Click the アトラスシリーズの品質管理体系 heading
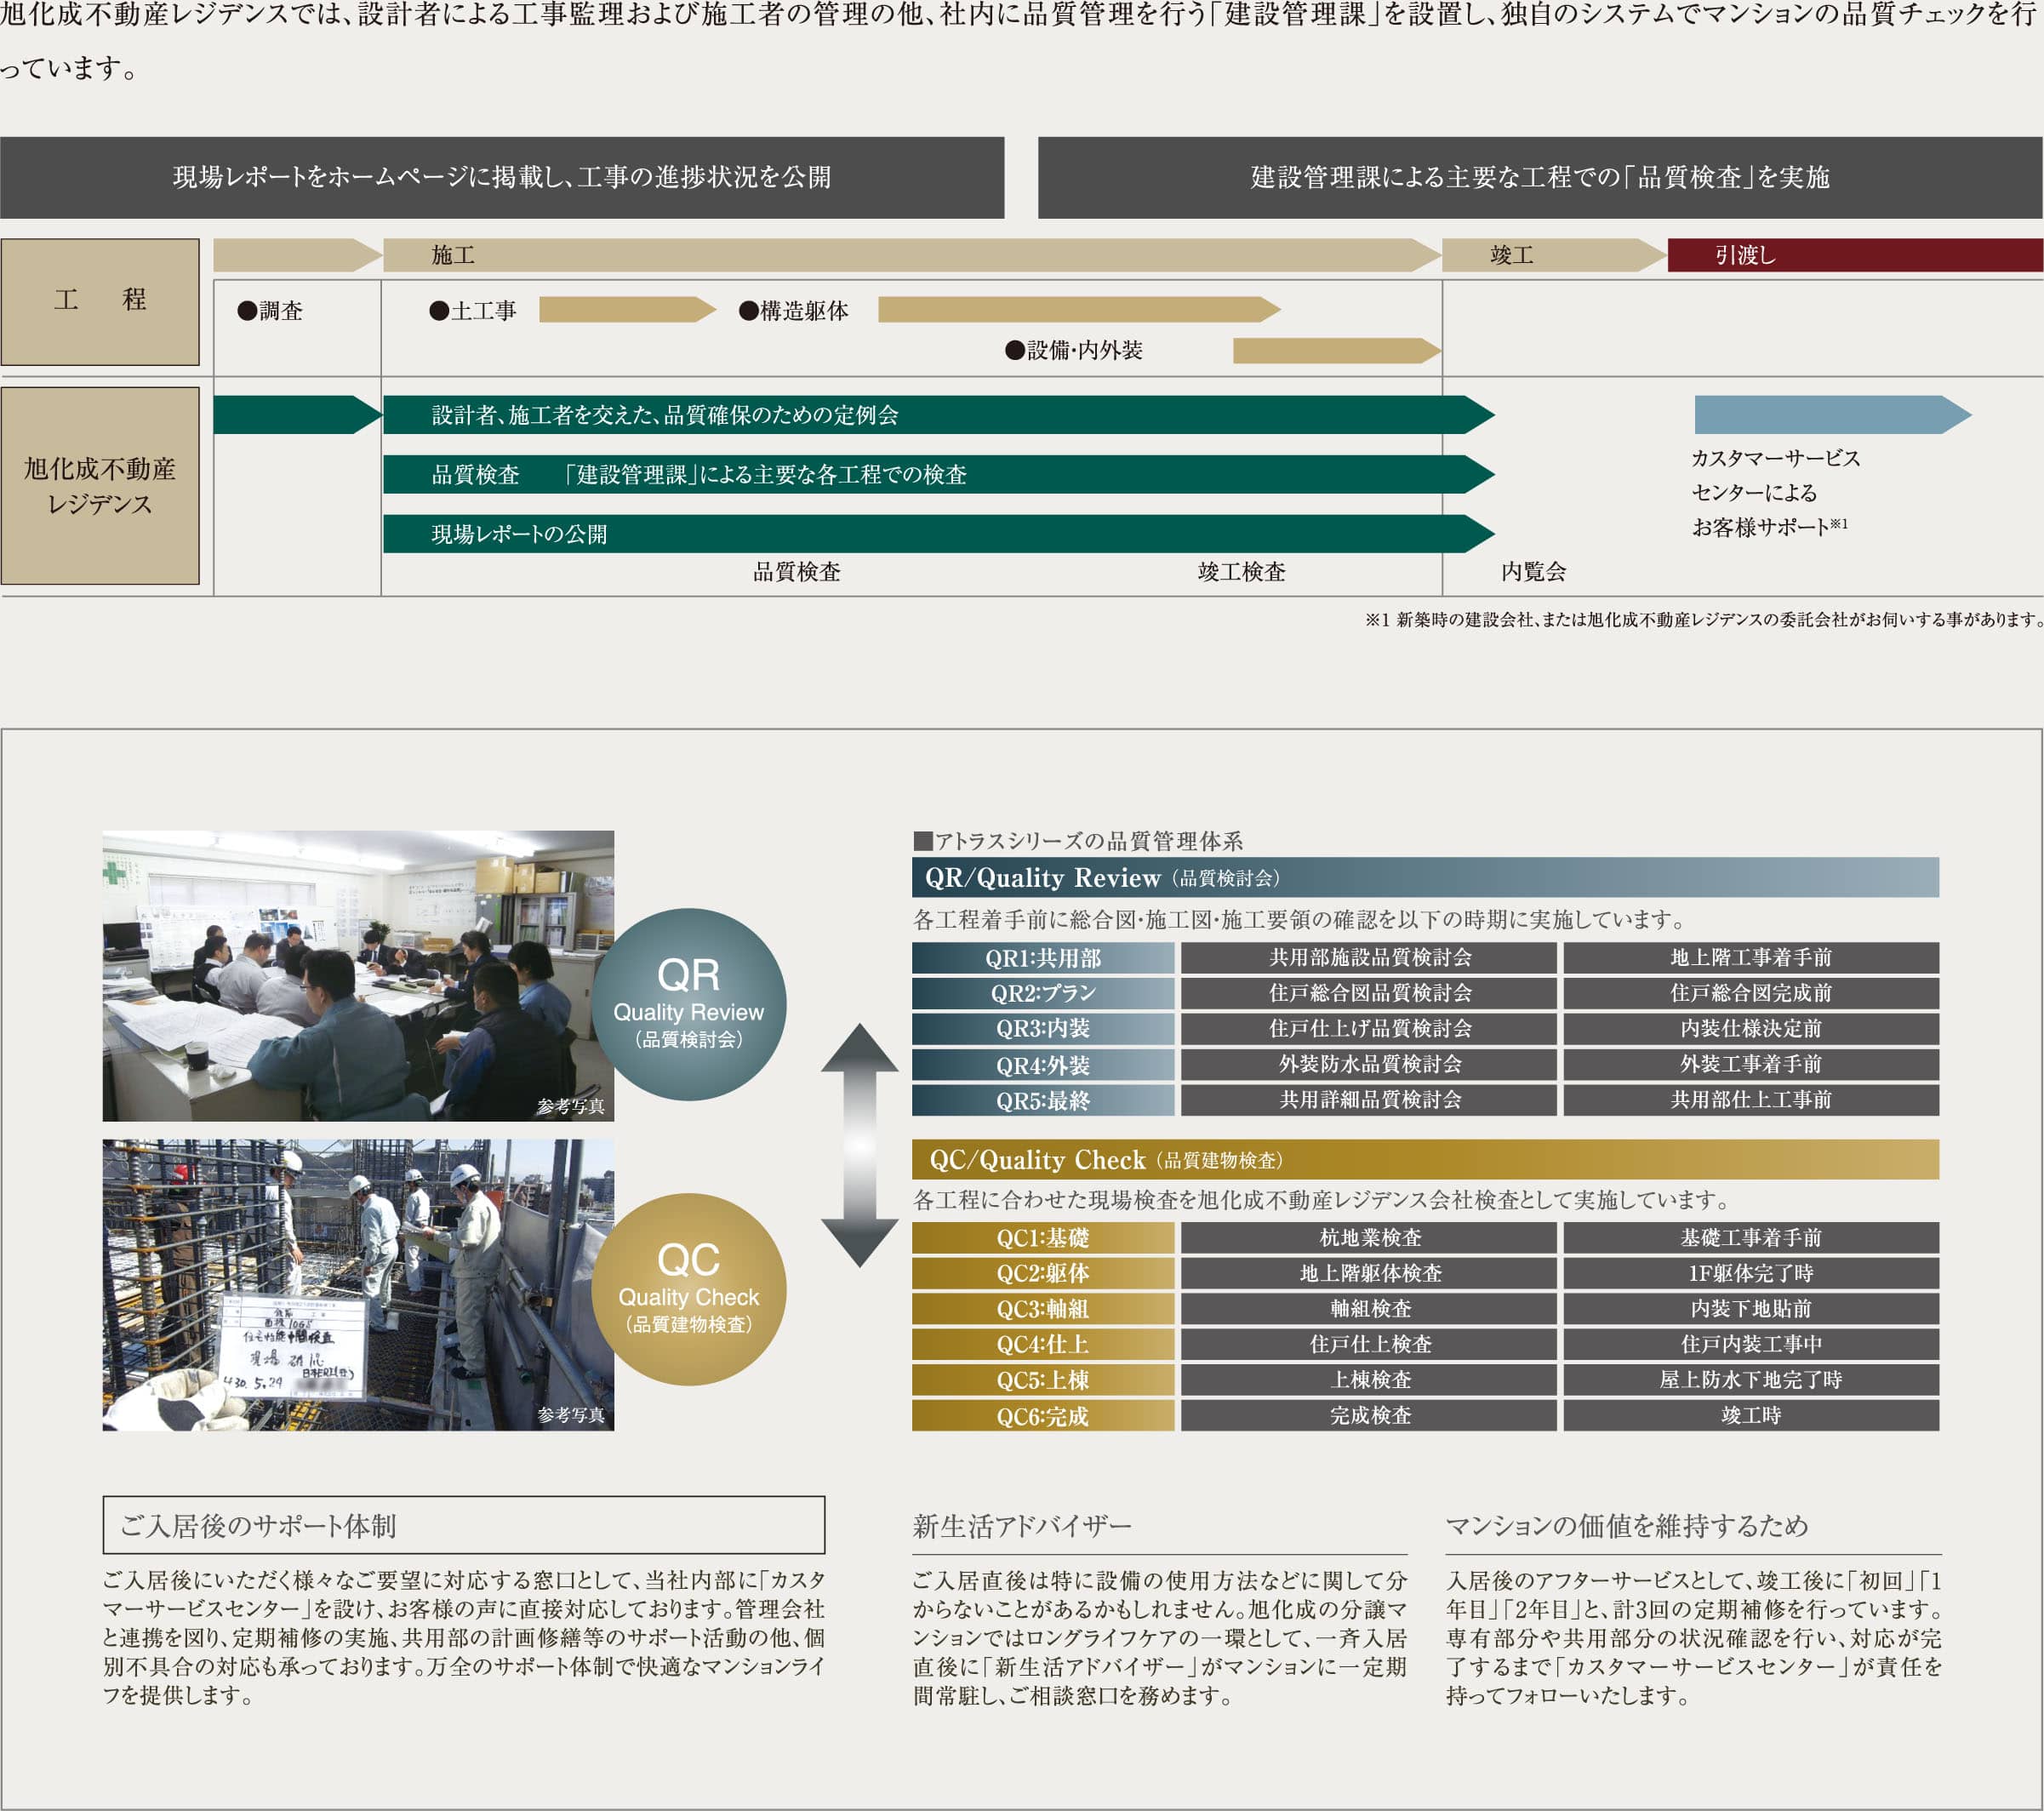Image resolution: width=2044 pixels, height=1811 pixels. (x=1078, y=841)
